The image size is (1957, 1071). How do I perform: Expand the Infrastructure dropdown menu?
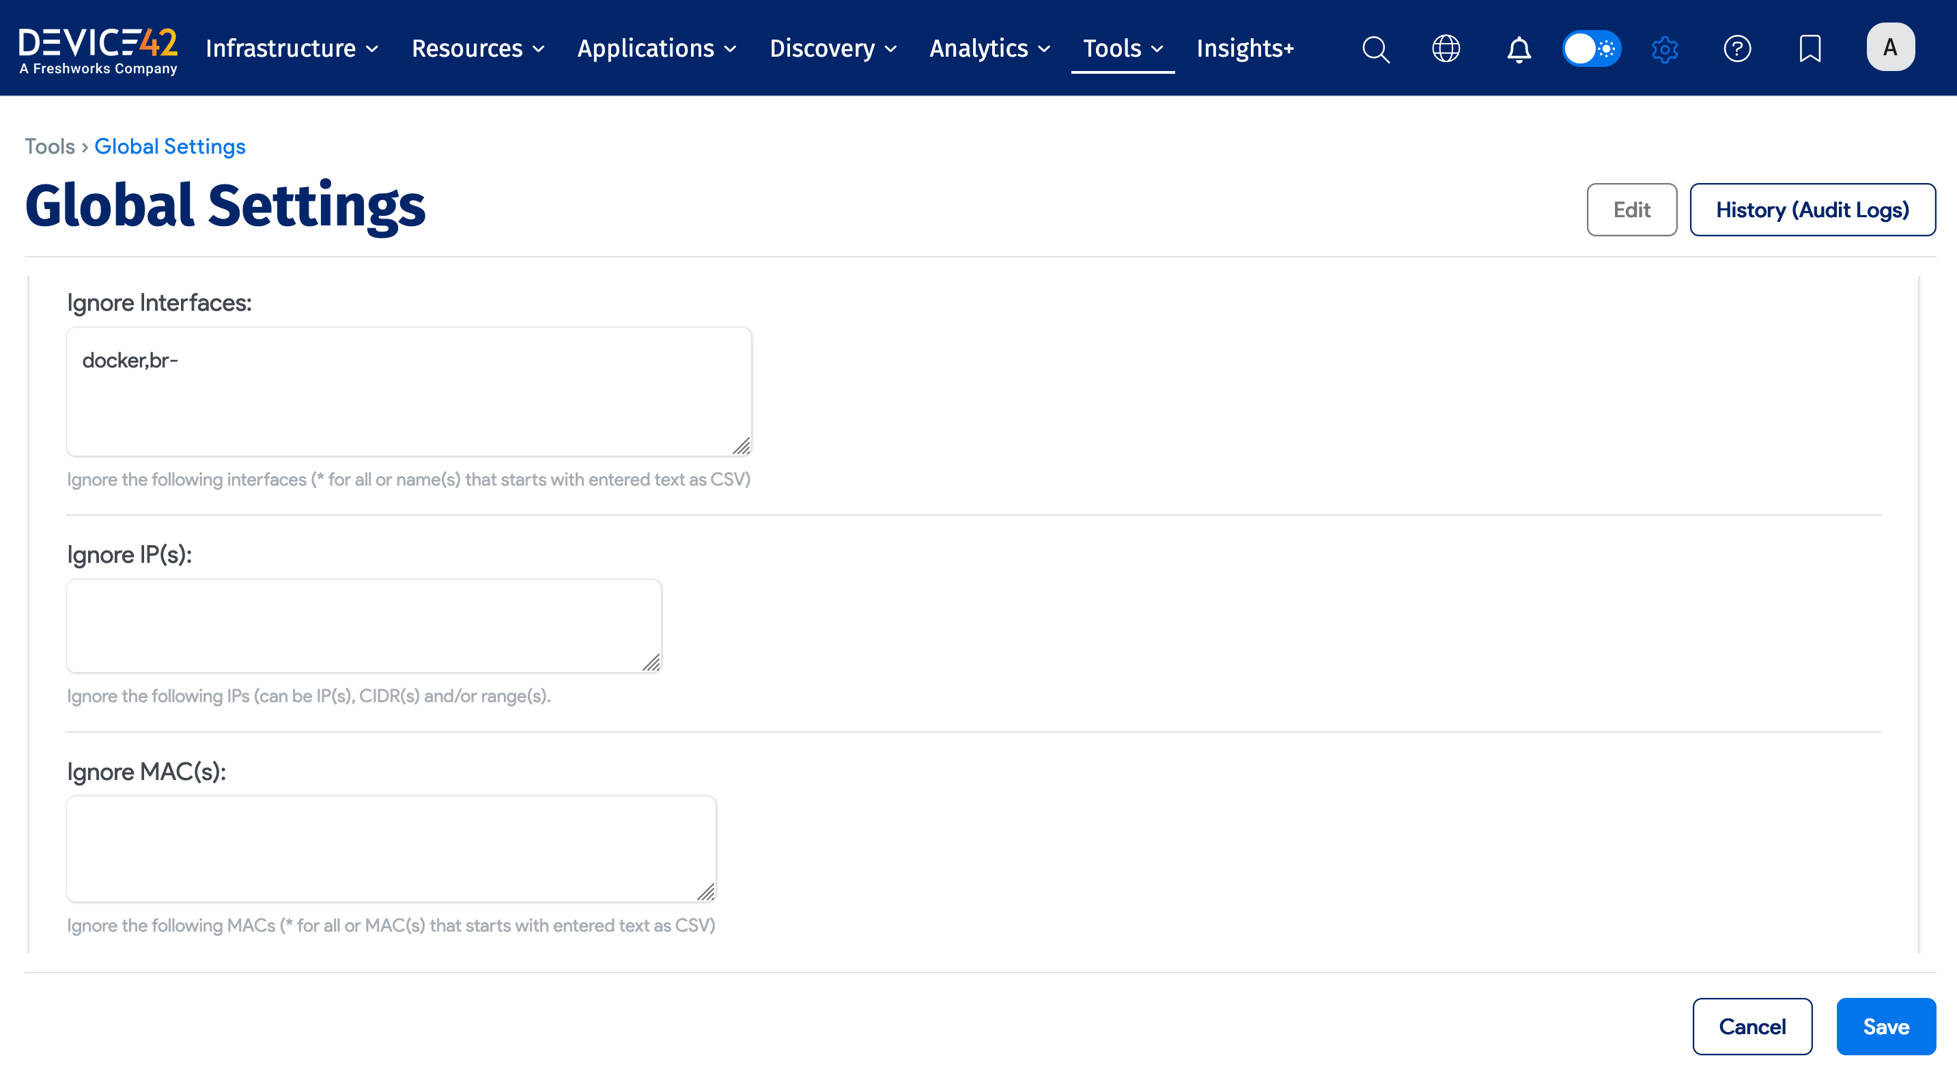292,48
